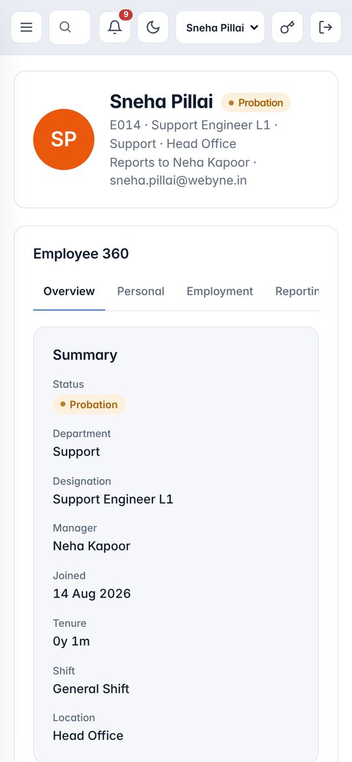The height and width of the screenshot is (762, 352).
Task: Click the Probation badge beside the name
Action: [256, 102]
